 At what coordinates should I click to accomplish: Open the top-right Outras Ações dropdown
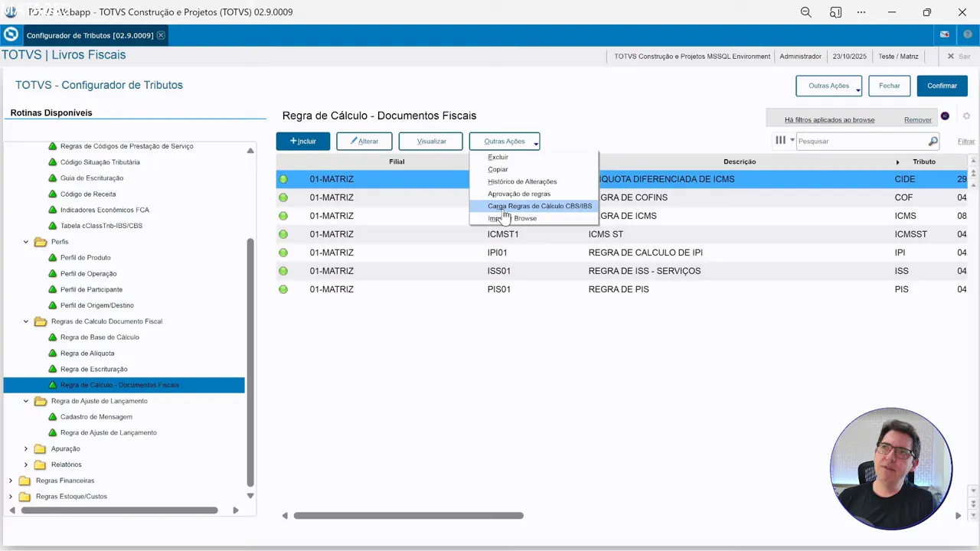(x=828, y=86)
